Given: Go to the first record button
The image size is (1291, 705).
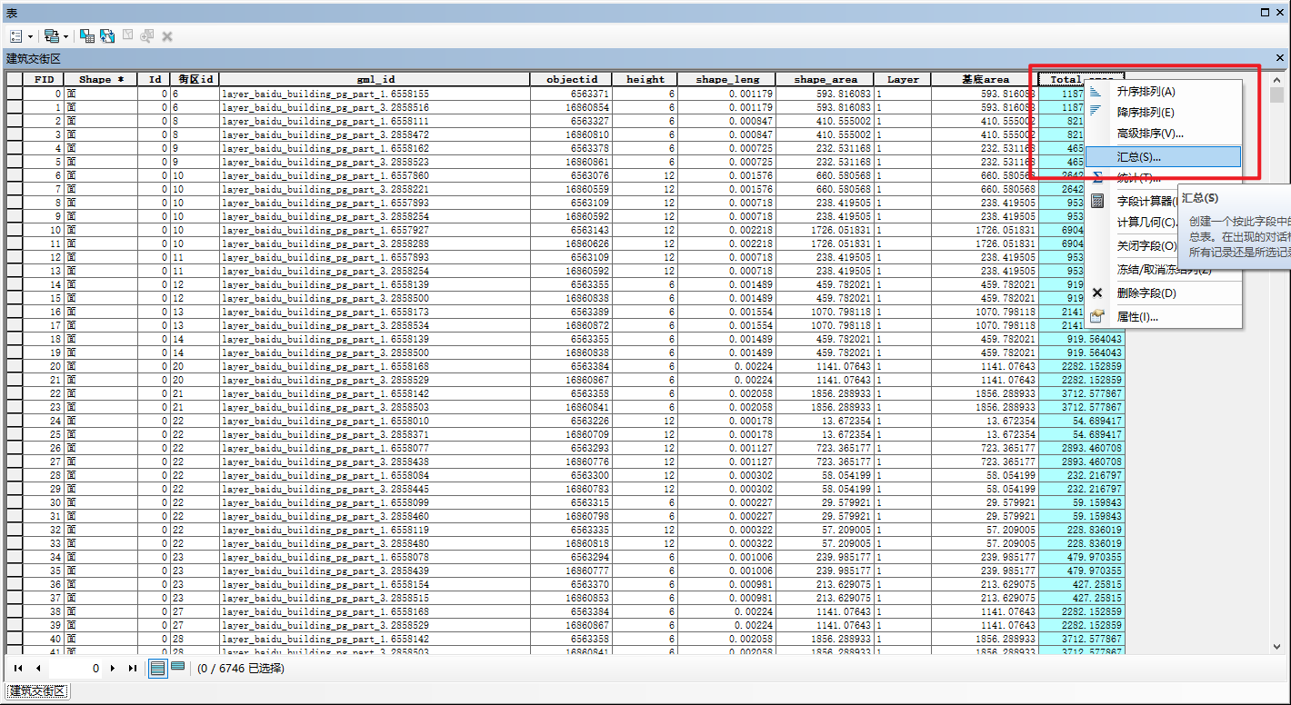Looking at the screenshot, I should [x=18, y=669].
